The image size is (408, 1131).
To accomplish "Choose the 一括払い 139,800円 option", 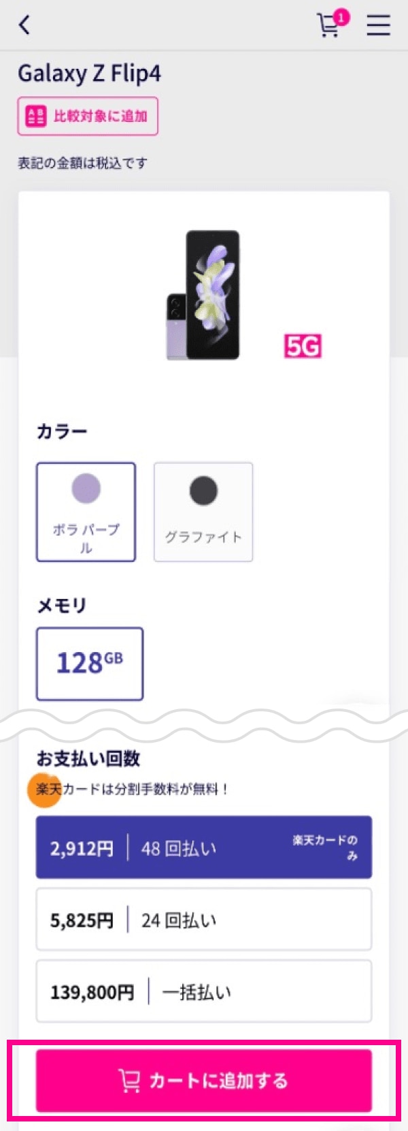I will [x=204, y=991].
